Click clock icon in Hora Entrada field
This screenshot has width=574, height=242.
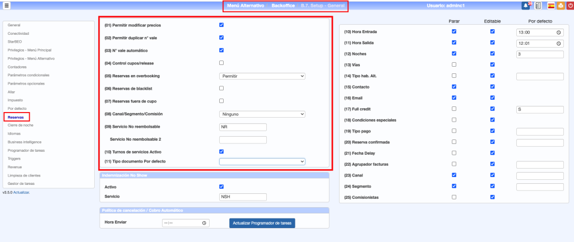558,32
